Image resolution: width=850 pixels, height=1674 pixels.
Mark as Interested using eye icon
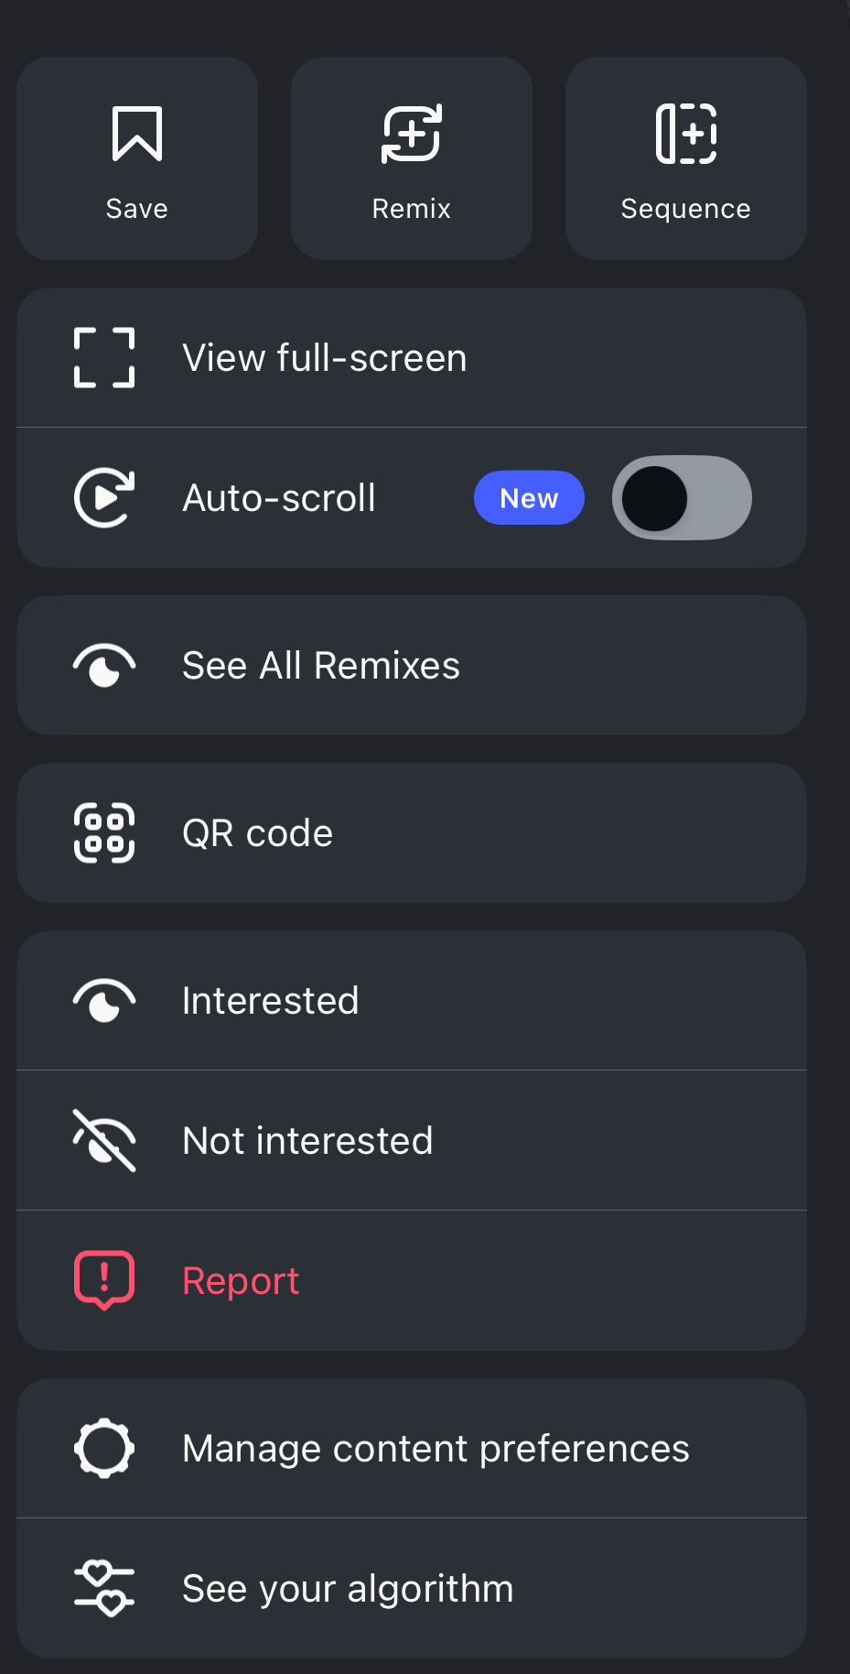point(104,1000)
